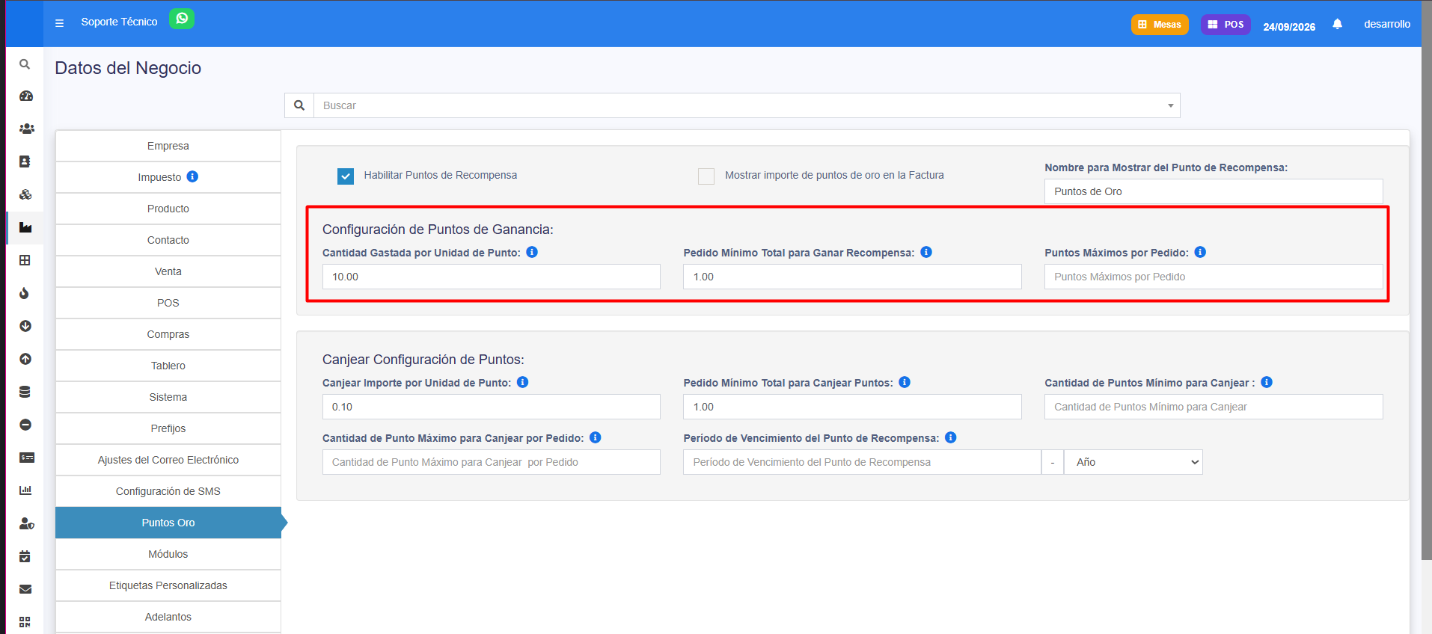The height and width of the screenshot is (634, 1432).
Task: Open the notifications bell
Action: 1337,24
